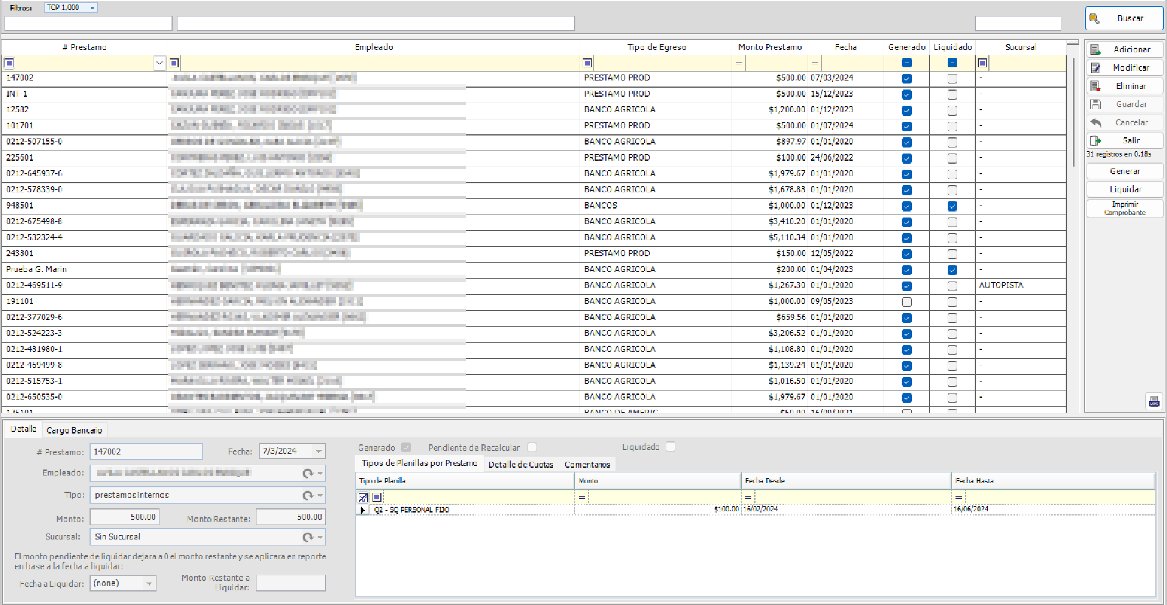This screenshot has width=1167, height=605.
Task: Expand the Q2 - SQ PERSONAL FIJO row
Action: click(x=362, y=510)
